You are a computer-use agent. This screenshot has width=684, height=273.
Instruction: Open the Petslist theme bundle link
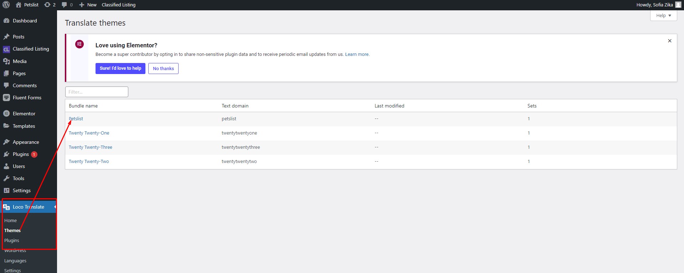pyautogui.click(x=76, y=119)
